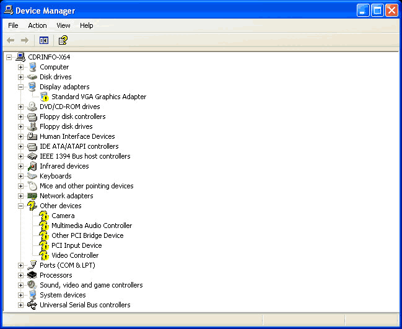Select the IDE ATA/ATAPI controllers label
Screen dimensions: 402x329
pyautogui.click(x=79, y=146)
